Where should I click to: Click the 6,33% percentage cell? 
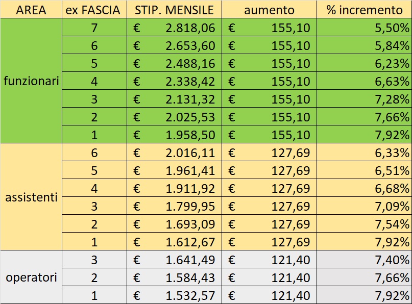tap(364, 153)
